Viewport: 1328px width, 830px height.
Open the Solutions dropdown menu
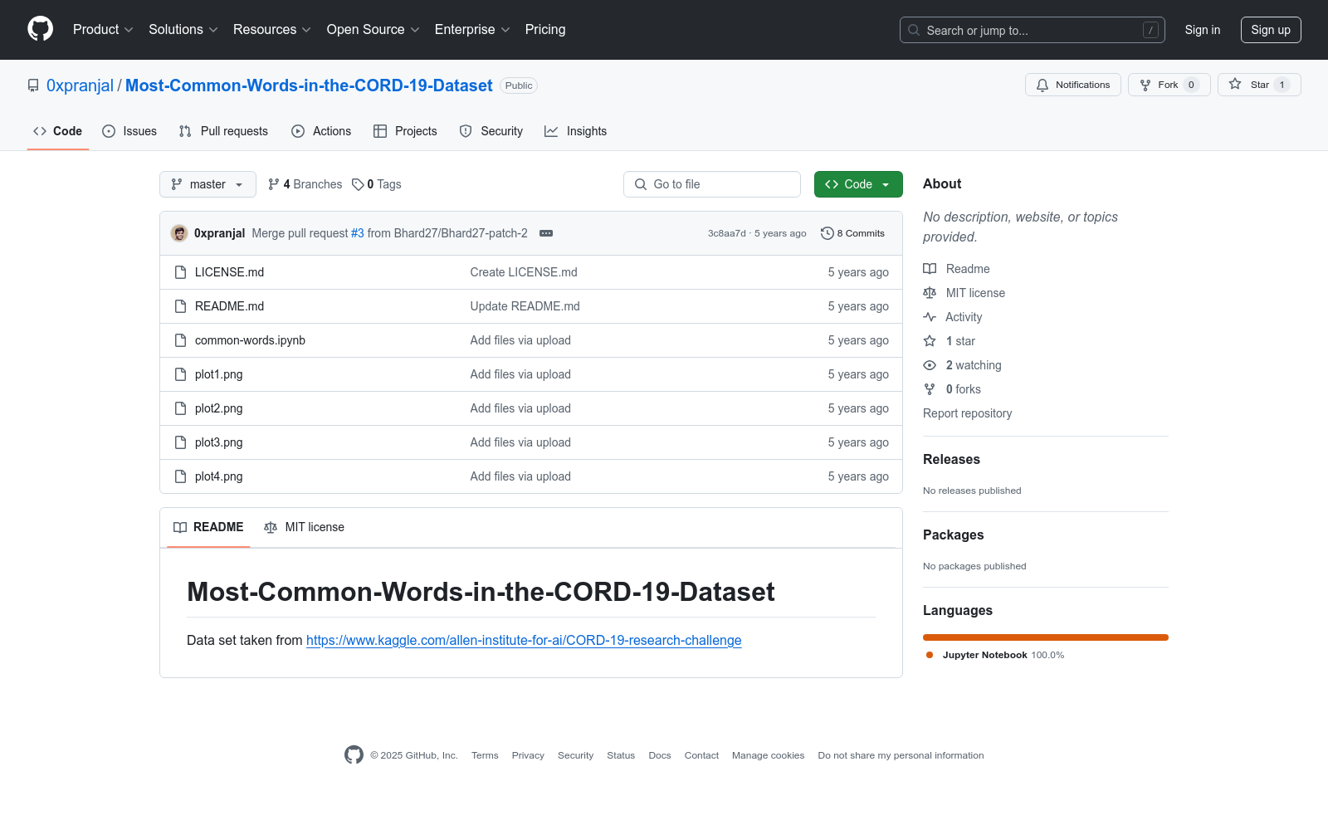183,29
